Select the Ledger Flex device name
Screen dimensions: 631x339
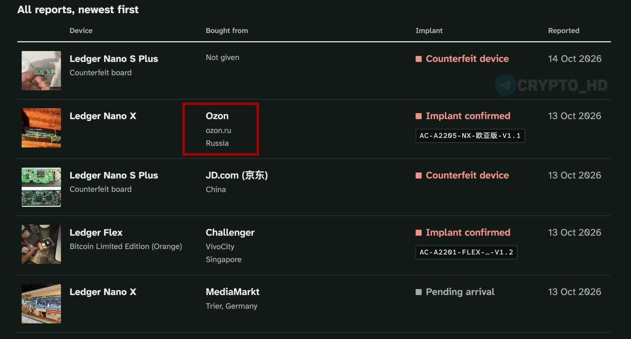coord(96,233)
